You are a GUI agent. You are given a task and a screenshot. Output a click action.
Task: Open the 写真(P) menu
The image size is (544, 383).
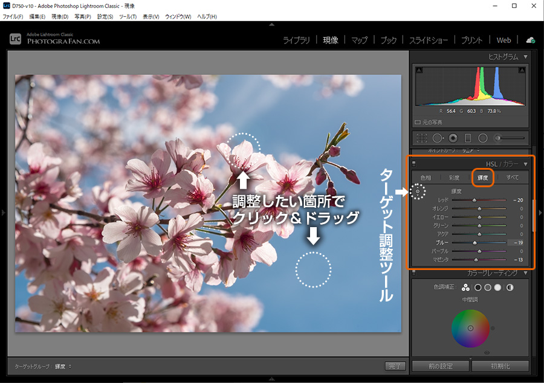(83, 17)
